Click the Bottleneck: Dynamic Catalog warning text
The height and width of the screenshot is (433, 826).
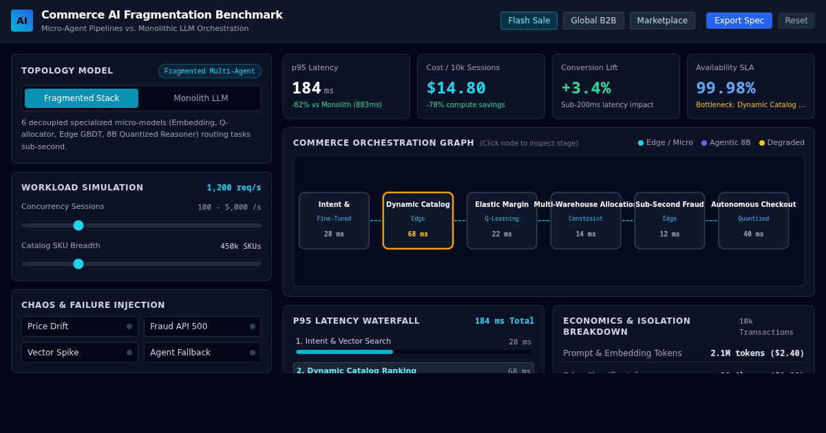tap(750, 105)
